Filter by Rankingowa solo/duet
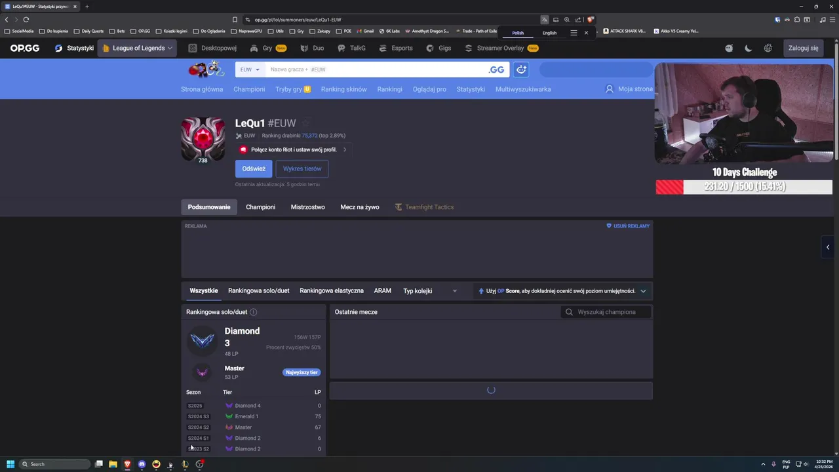Screen dimensions: 839x472 coord(258,290)
